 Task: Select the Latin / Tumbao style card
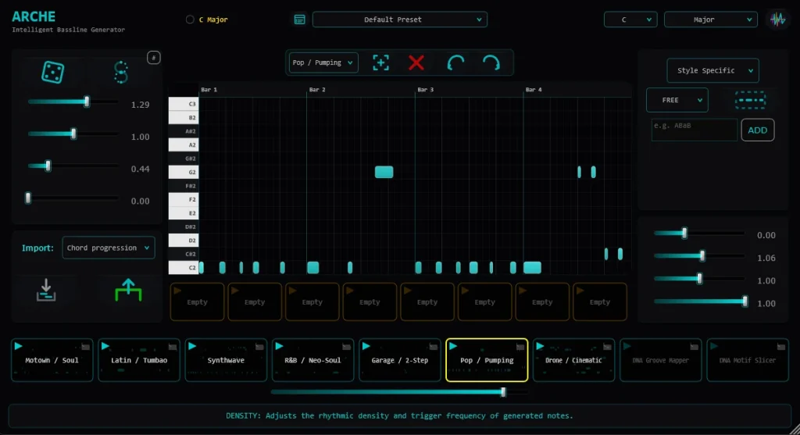click(x=139, y=360)
